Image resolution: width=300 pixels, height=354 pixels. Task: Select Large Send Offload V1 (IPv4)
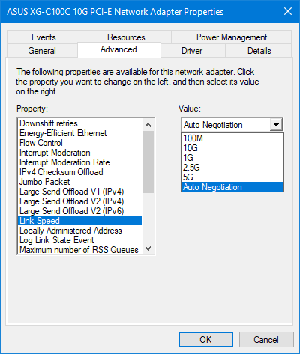79,192
